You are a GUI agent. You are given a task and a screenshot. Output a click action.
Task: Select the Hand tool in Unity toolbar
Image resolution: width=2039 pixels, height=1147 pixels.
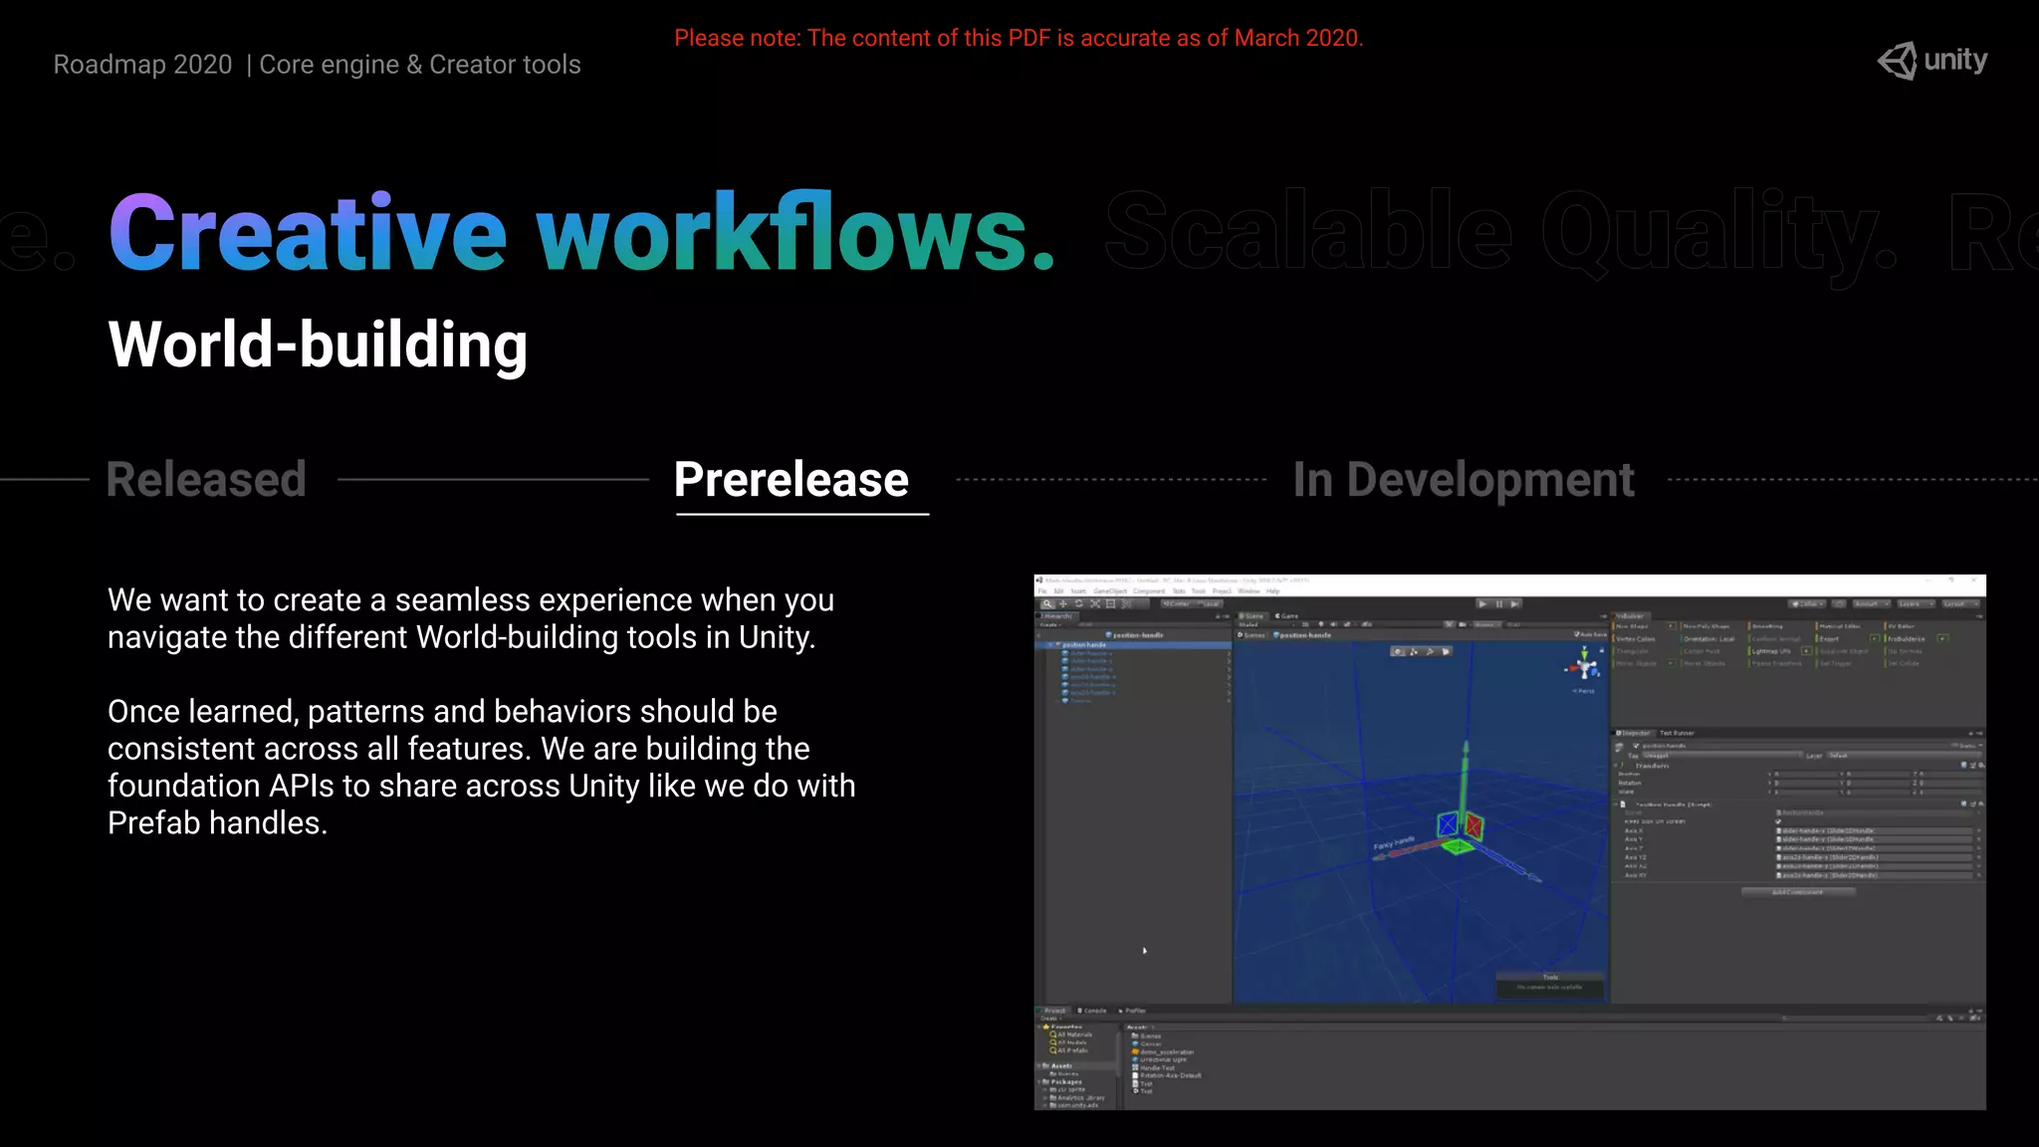[x=1047, y=603]
